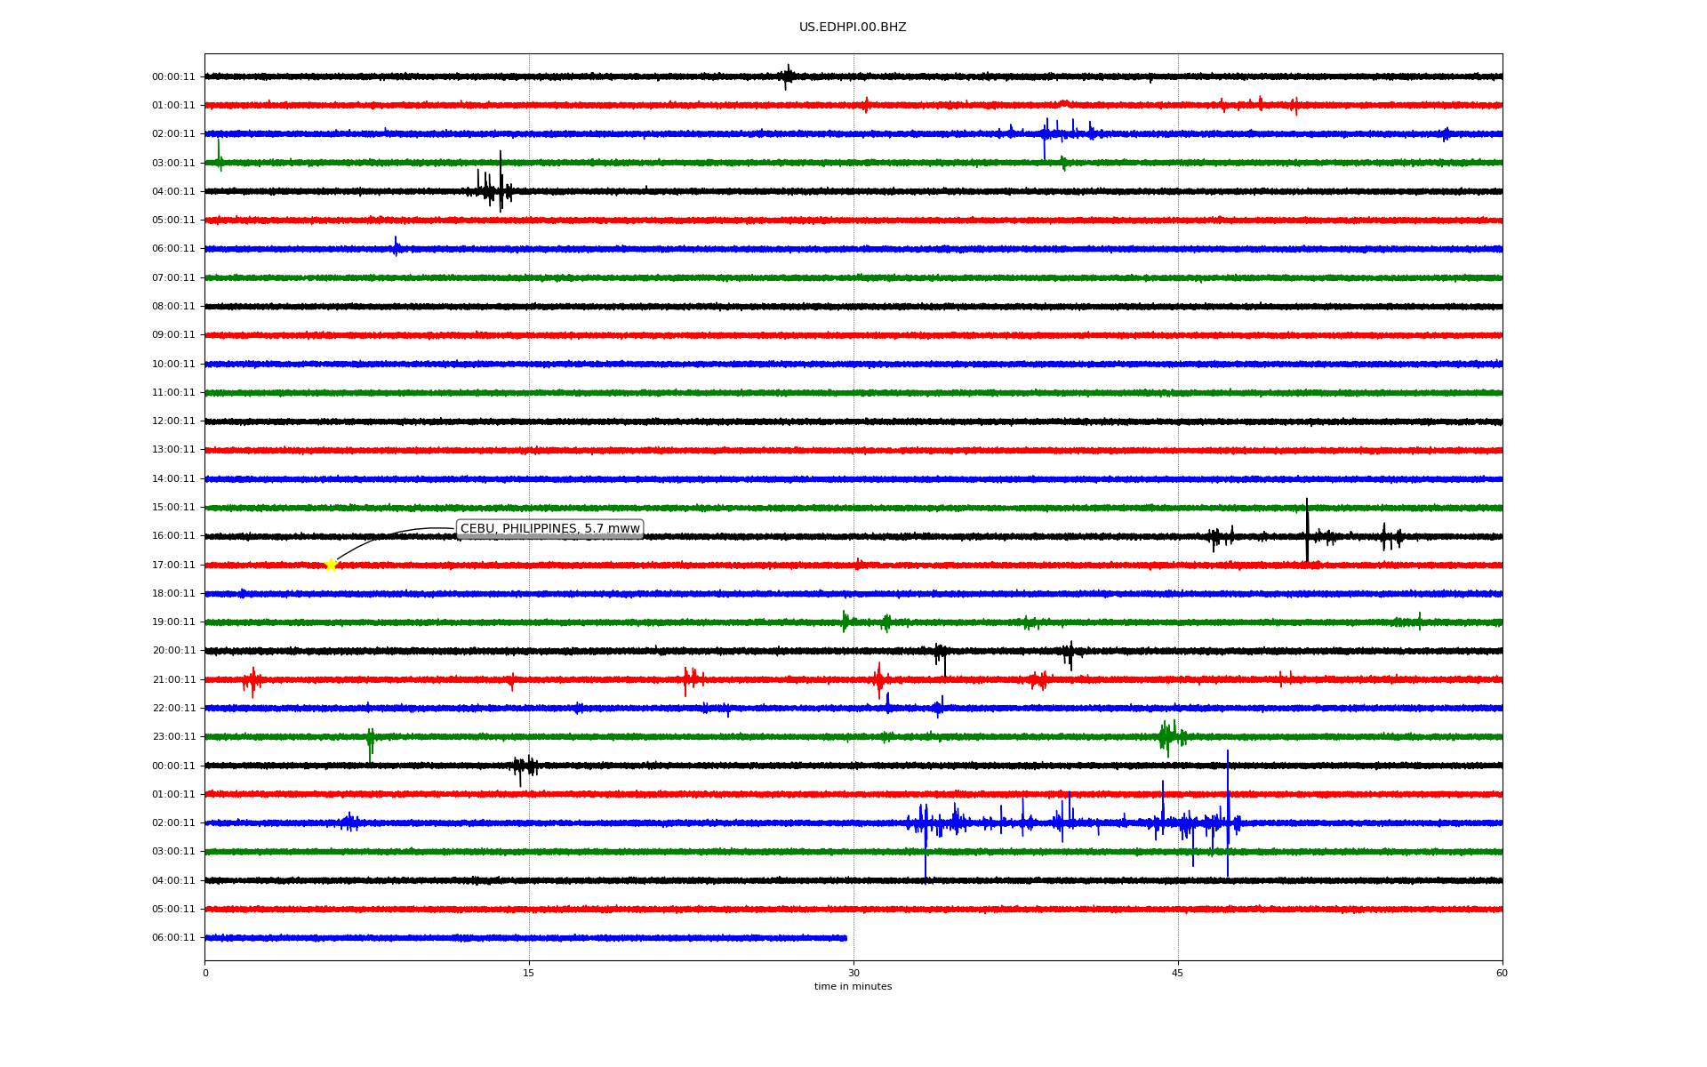Image resolution: width=1707 pixels, height=1067 pixels.
Task: Click the 60 tick on x-axis
Action: click(1501, 974)
